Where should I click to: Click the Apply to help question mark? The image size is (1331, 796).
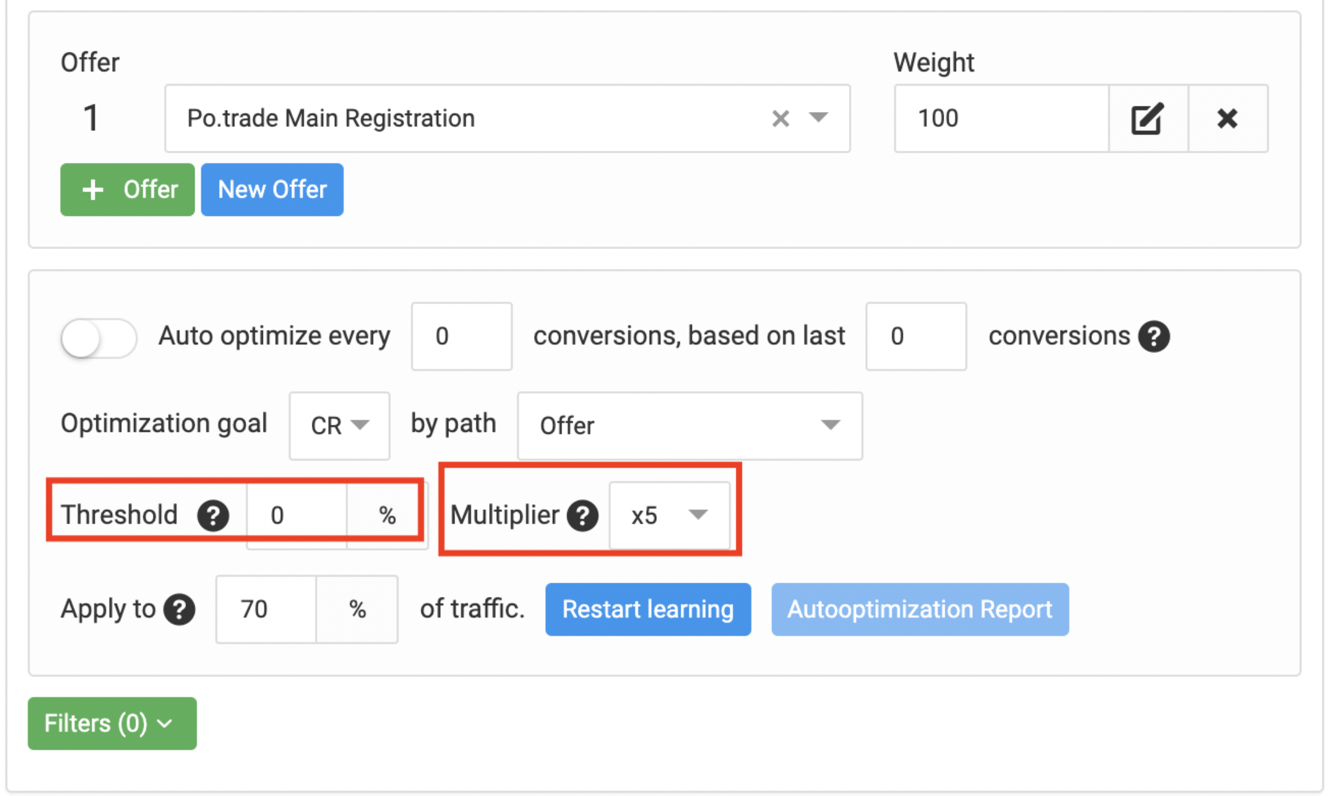(180, 609)
